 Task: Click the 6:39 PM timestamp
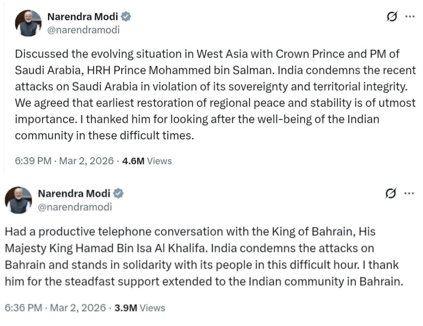[x=33, y=161]
